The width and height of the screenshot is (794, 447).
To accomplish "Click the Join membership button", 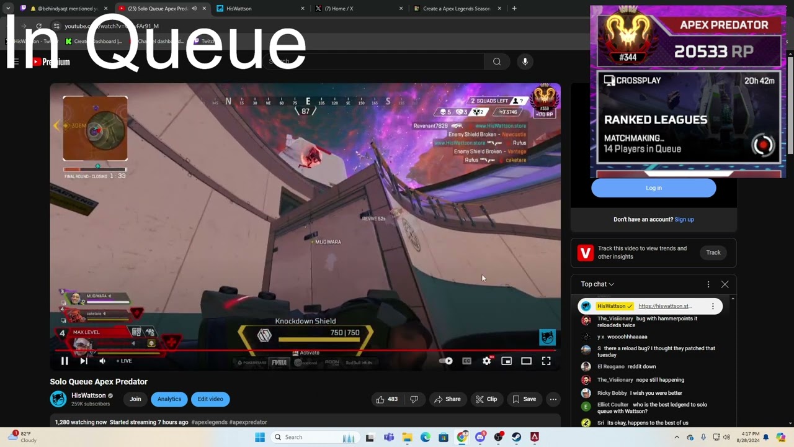I will [x=135, y=399].
